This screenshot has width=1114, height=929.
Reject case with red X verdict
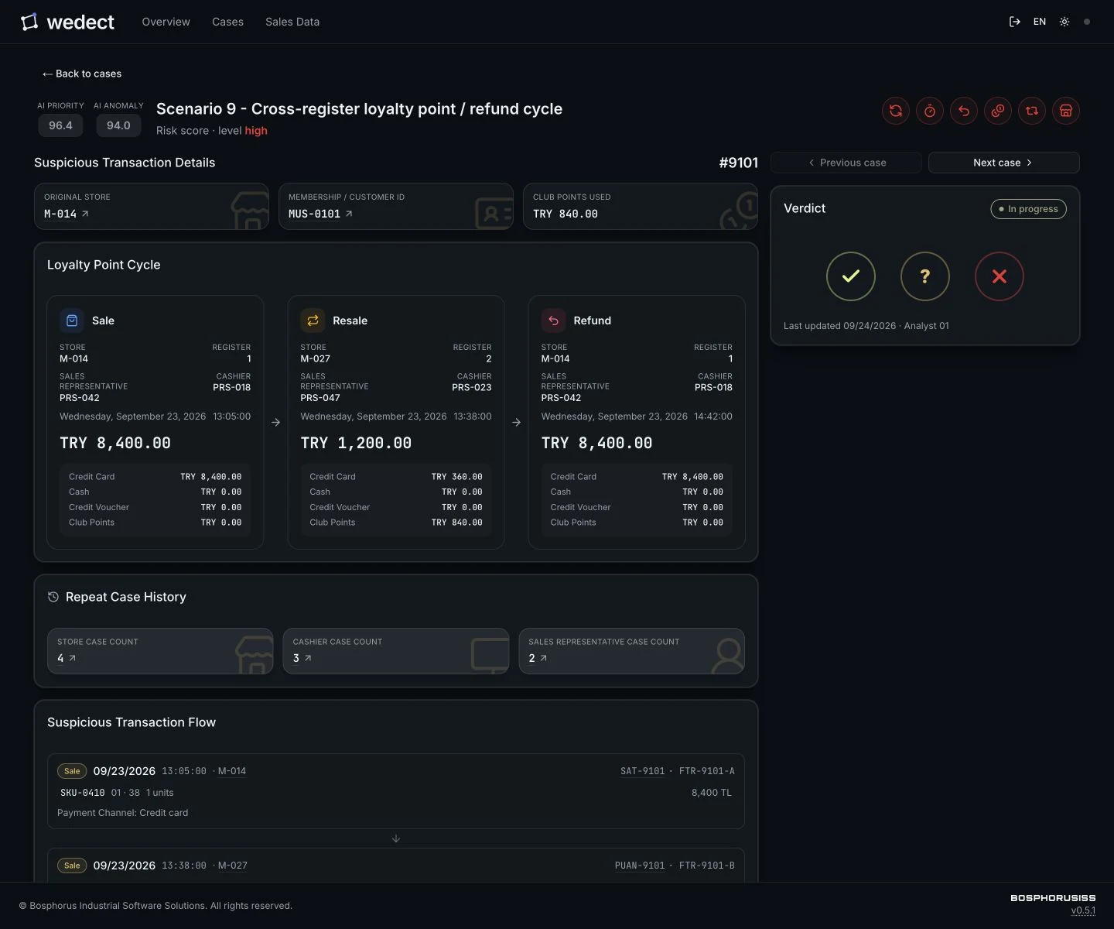(x=1000, y=276)
